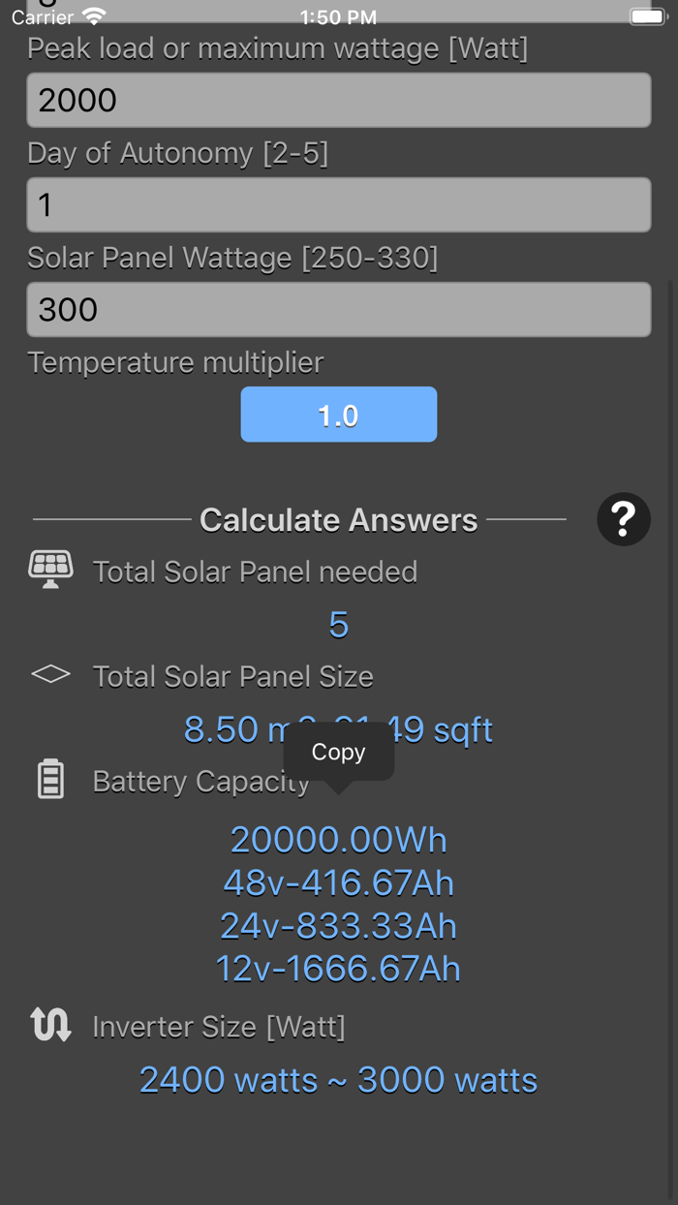Select the total panel count value 5

338,625
